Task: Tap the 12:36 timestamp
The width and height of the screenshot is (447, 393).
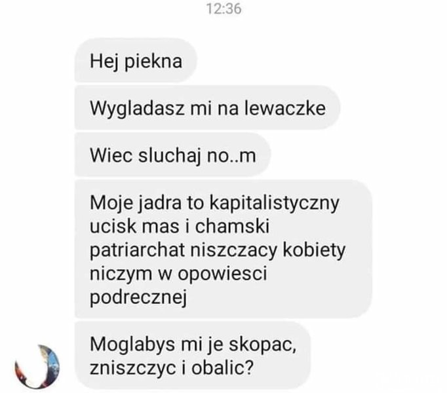Action: (x=223, y=9)
